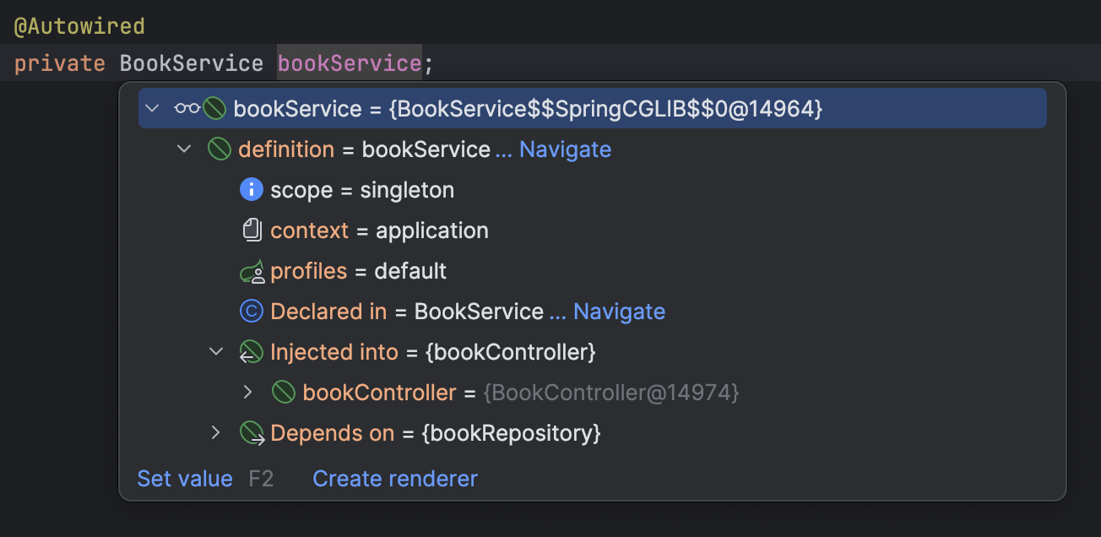Click the Spring bean icon beside bookService

coord(214,108)
